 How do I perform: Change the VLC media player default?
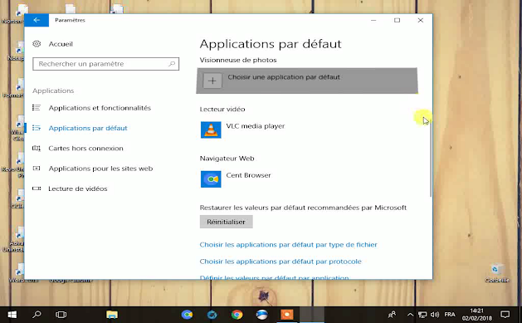pos(256,126)
